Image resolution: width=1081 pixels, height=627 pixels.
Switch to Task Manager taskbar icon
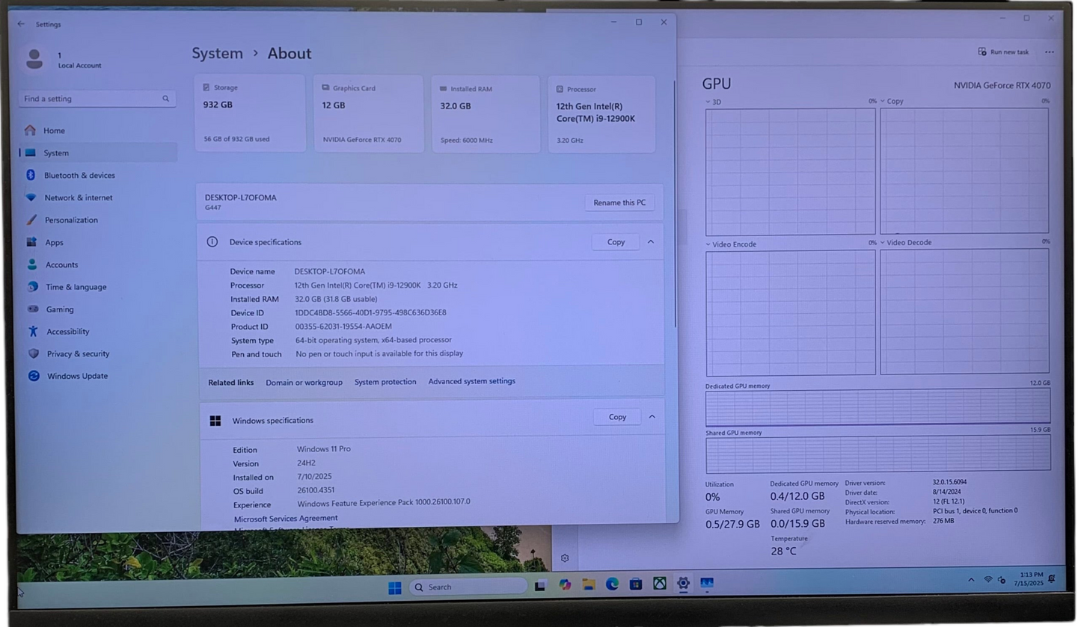coord(707,583)
